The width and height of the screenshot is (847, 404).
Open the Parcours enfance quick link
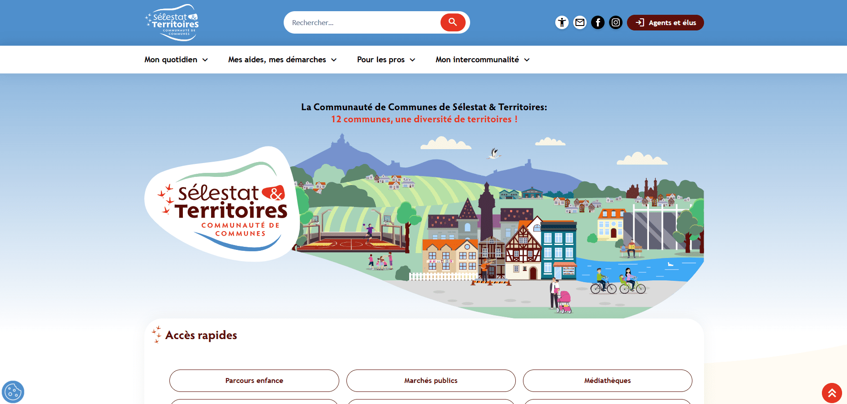click(x=254, y=380)
